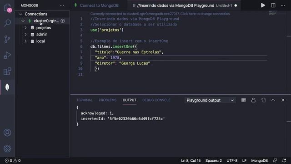Image resolution: width=291 pixels, height=164 pixels.
Task: Collapse the Connections section
Action: [x=20, y=14]
